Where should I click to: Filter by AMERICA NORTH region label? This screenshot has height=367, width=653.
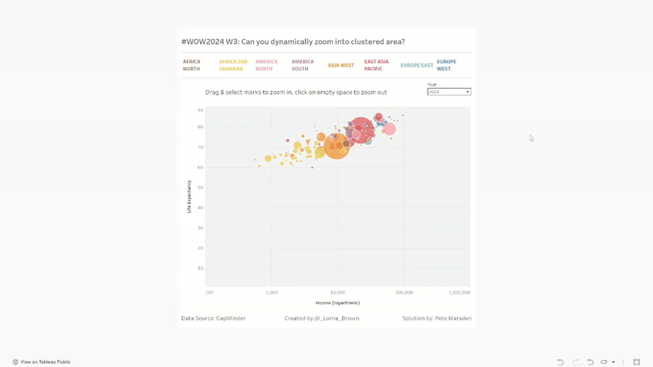click(266, 65)
